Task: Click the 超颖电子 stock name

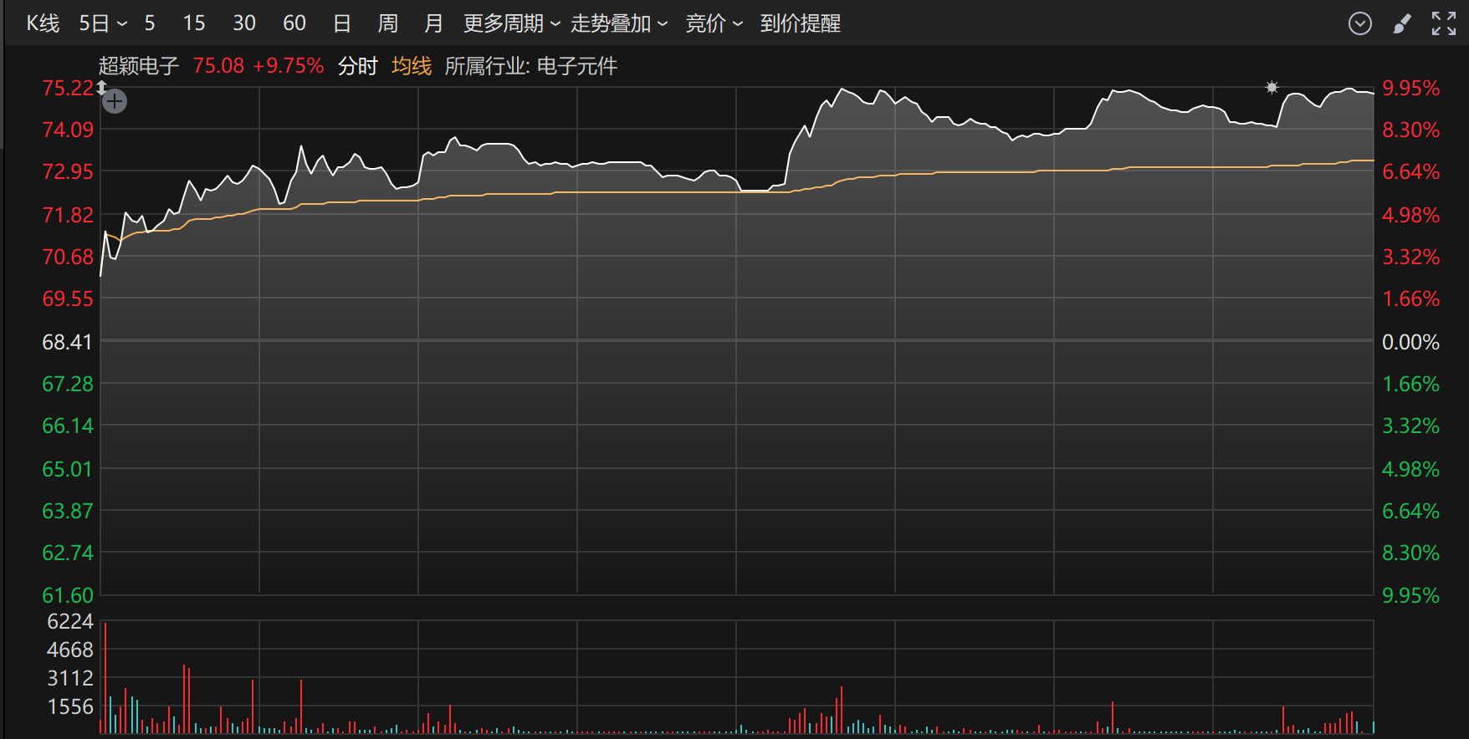Action: tap(139, 66)
